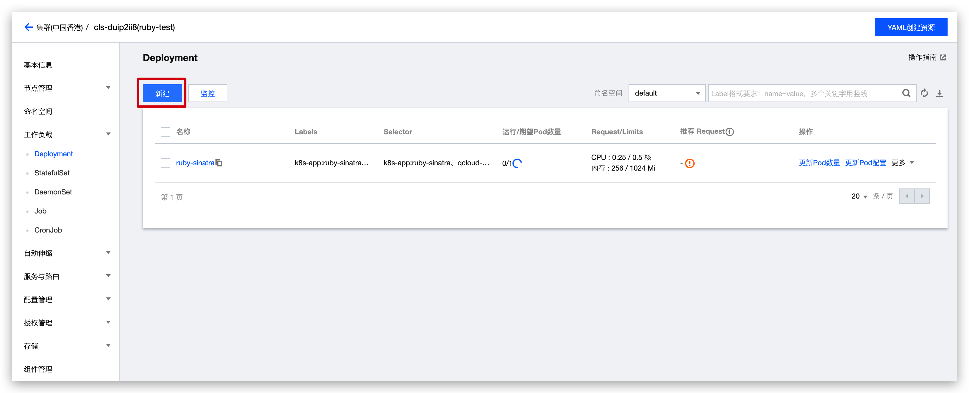Open 基本信息 in the sidebar
Viewport: 969px width, 393px height.
[38, 65]
